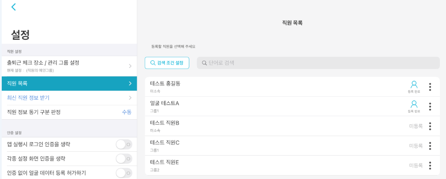Click 검색 조건 설정 button

(167, 63)
